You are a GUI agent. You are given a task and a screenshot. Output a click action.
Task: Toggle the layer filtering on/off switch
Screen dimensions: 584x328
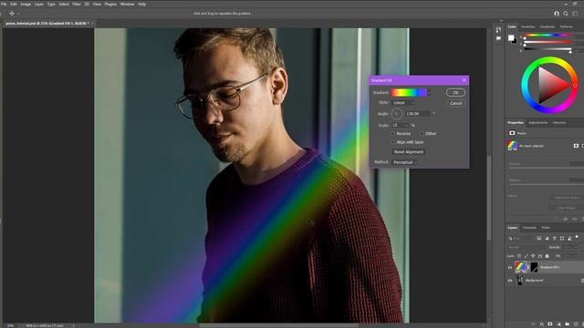(x=577, y=237)
